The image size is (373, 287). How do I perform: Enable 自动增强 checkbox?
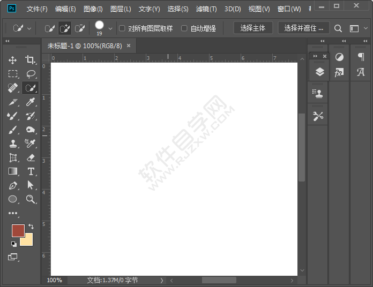pyautogui.click(x=184, y=28)
